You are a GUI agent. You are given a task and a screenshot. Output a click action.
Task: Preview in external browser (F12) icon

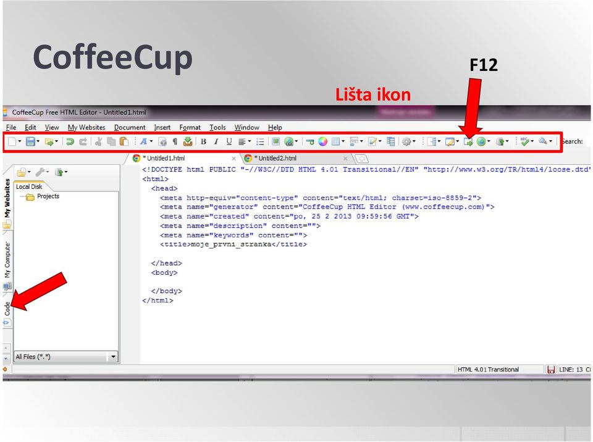pyautogui.click(x=468, y=142)
